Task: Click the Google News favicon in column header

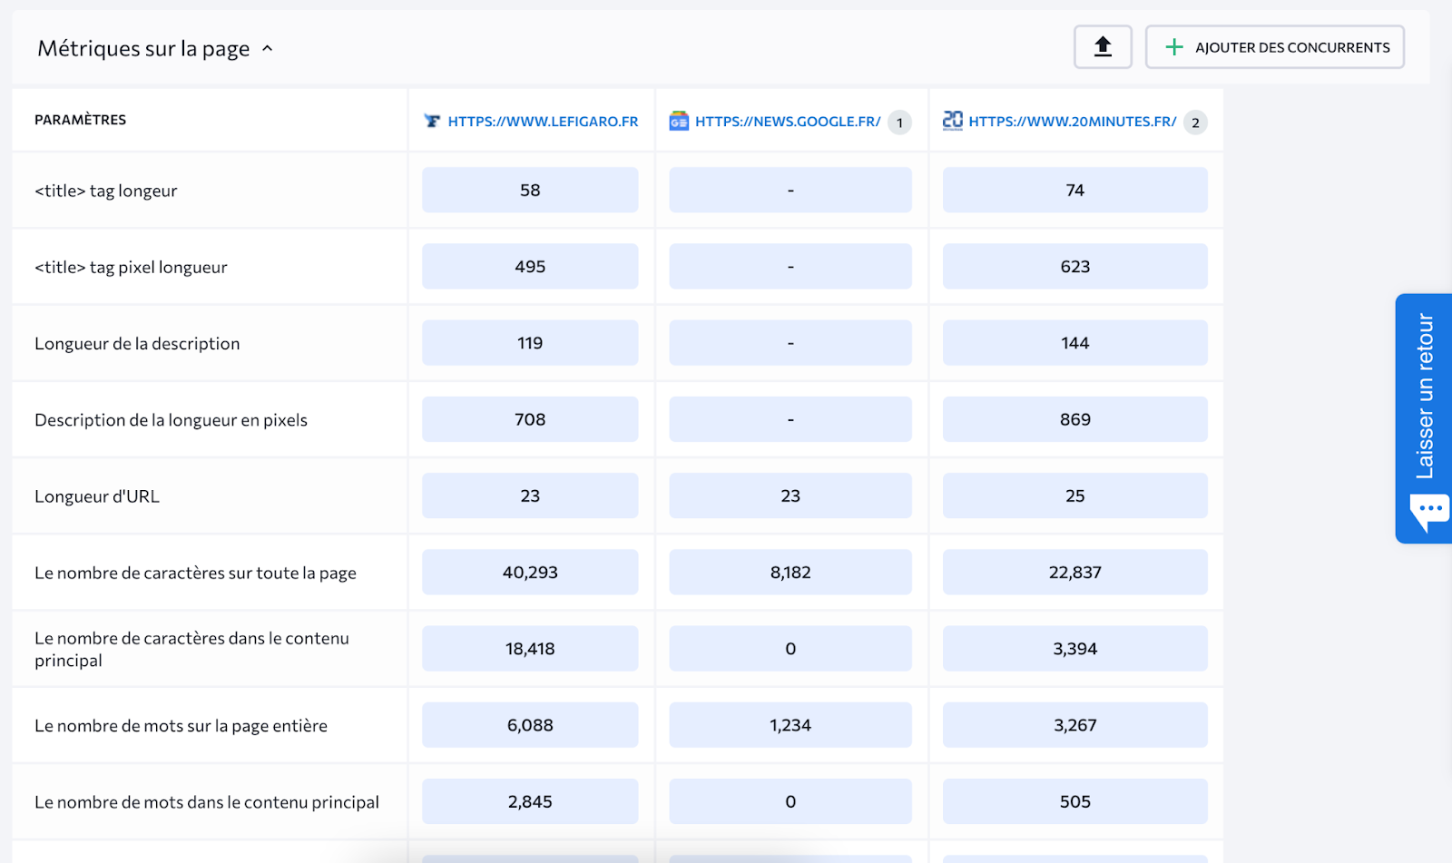Action: pos(679,122)
